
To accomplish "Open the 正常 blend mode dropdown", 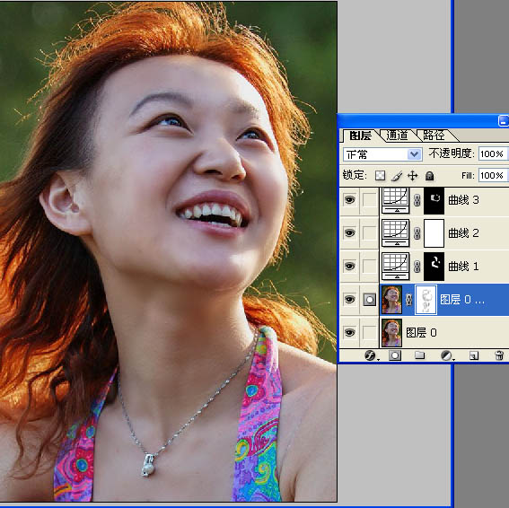I will (382, 154).
